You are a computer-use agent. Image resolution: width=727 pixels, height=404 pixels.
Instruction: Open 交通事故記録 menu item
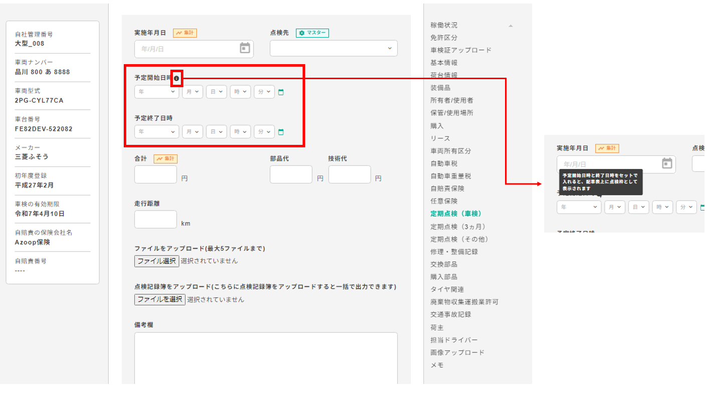pos(451,314)
